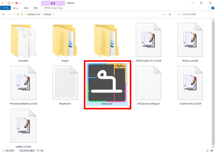Select D3DCompiler_47_cor3.dll file icon
Viewport: 215px width, 153px height.
click(148, 40)
